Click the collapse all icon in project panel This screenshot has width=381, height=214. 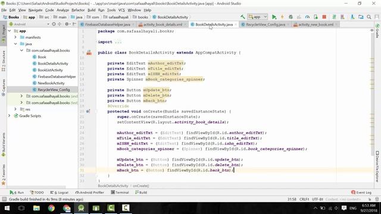pyautogui.click(x=60, y=24)
